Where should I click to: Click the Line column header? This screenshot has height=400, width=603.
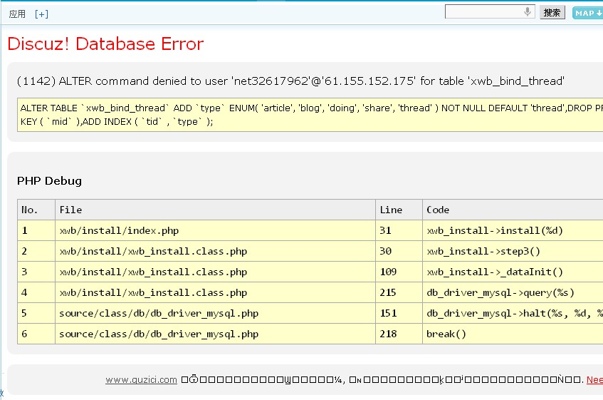pyautogui.click(x=399, y=210)
